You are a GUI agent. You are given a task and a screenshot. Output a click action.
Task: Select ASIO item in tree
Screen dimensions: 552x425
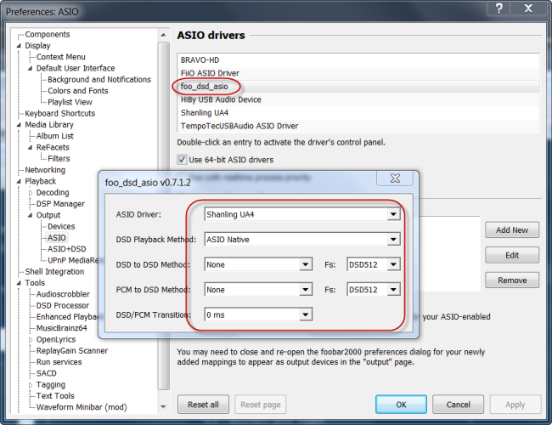(x=57, y=238)
